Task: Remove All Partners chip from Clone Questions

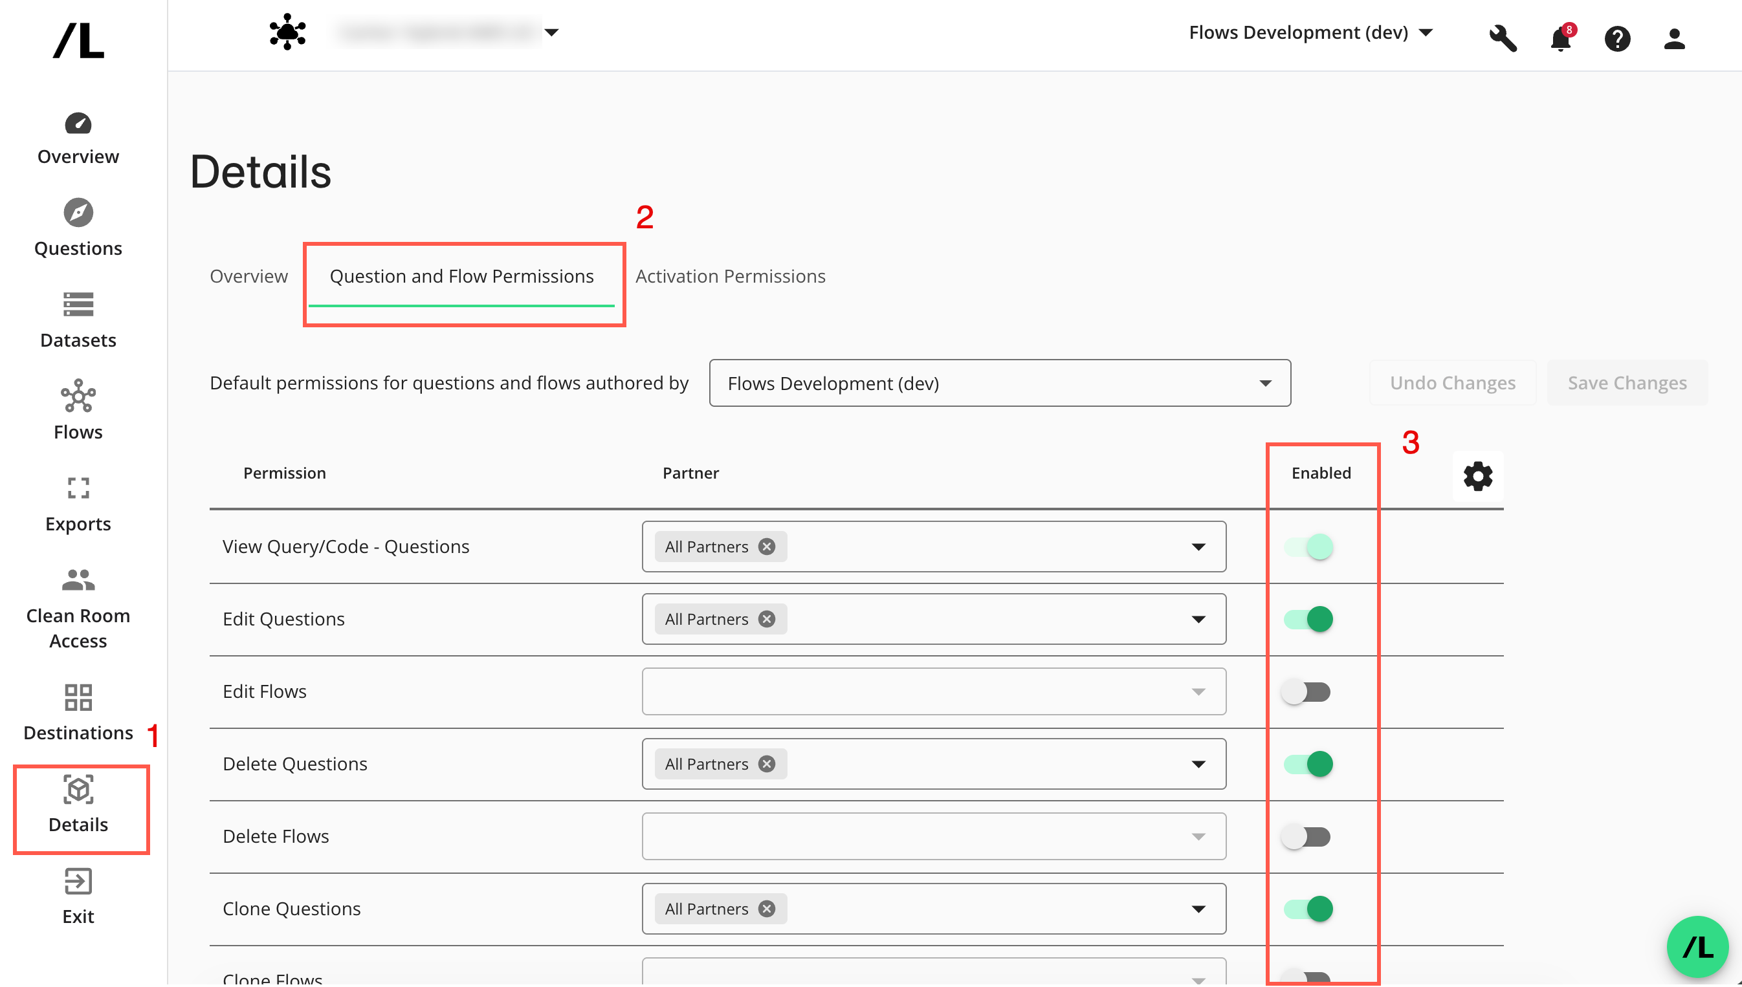Action: (766, 910)
